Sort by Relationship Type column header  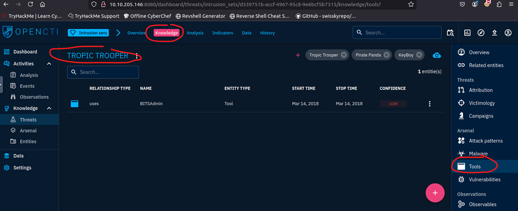click(110, 88)
